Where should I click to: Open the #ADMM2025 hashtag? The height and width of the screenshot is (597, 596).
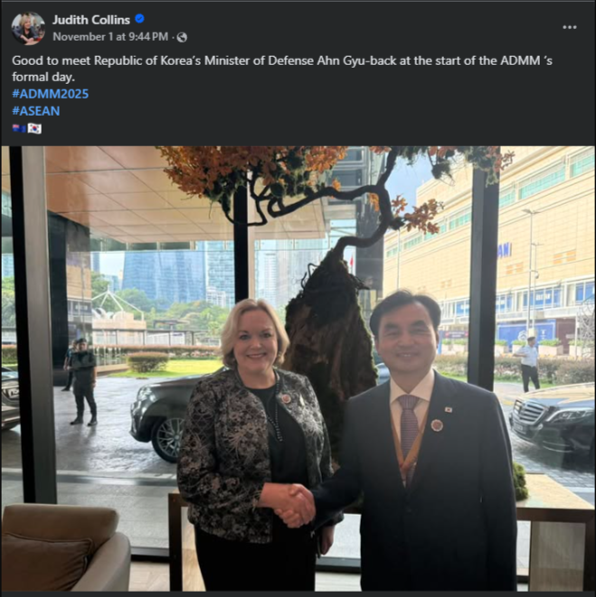(x=51, y=94)
